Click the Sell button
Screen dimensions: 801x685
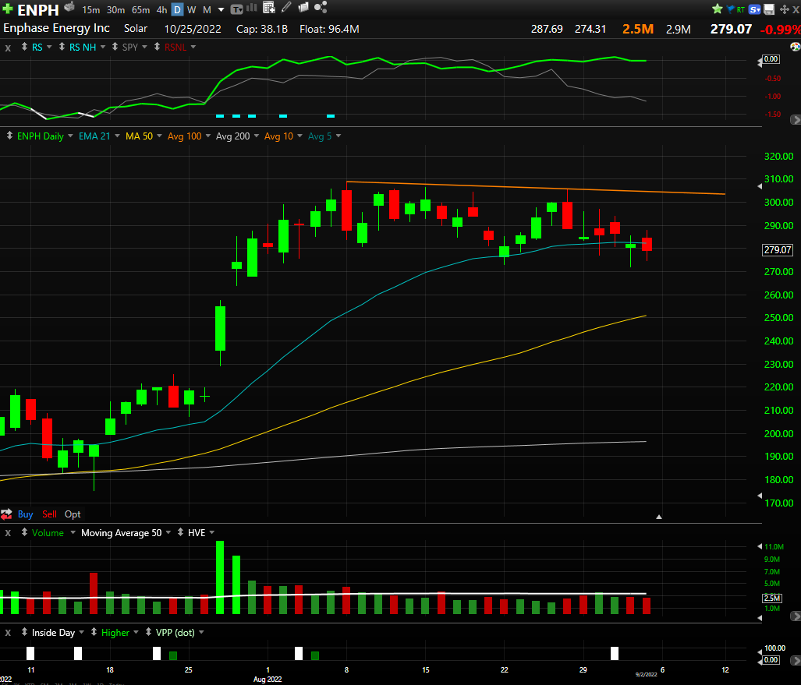tap(49, 514)
